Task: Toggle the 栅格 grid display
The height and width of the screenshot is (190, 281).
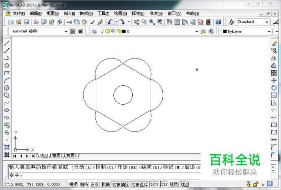Action: 84,184
